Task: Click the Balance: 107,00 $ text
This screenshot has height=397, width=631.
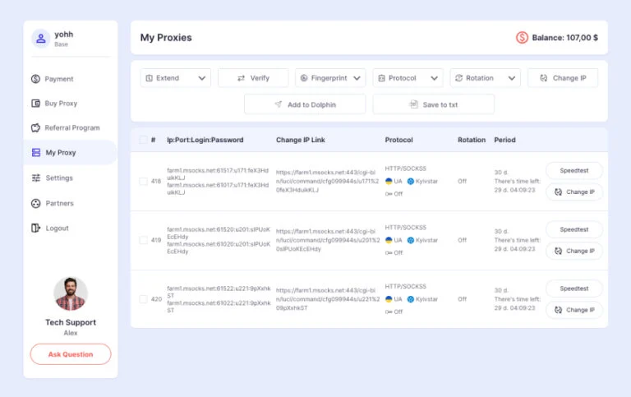Action: coord(565,38)
